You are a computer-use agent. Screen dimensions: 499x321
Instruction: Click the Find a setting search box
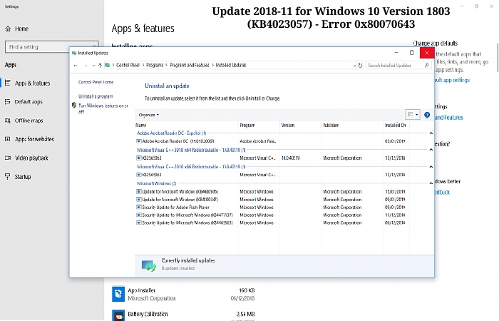[x=51, y=47]
